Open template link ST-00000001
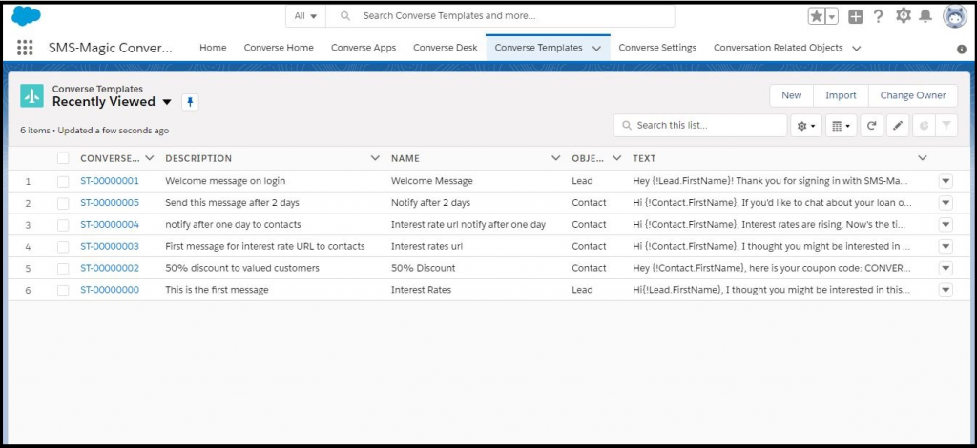This screenshot has height=448, width=977. click(110, 181)
